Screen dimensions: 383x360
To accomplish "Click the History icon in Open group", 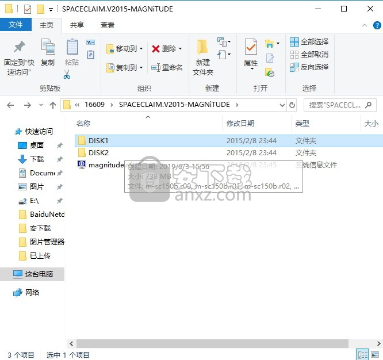I will [270, 72].
